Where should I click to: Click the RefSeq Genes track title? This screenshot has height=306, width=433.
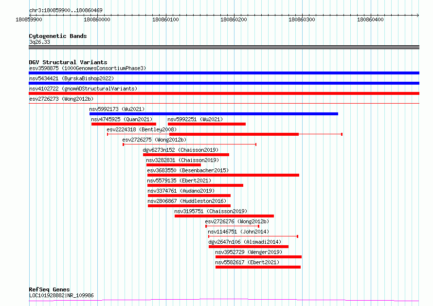click(x=49, y=289)
